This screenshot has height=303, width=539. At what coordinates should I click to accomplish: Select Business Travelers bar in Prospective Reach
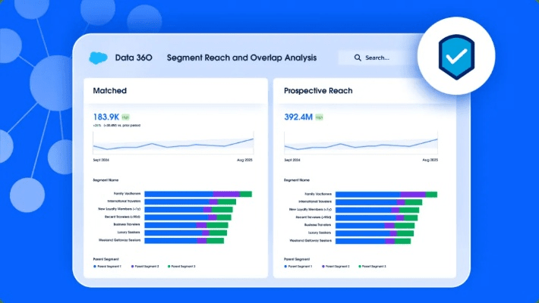point(375,225)
